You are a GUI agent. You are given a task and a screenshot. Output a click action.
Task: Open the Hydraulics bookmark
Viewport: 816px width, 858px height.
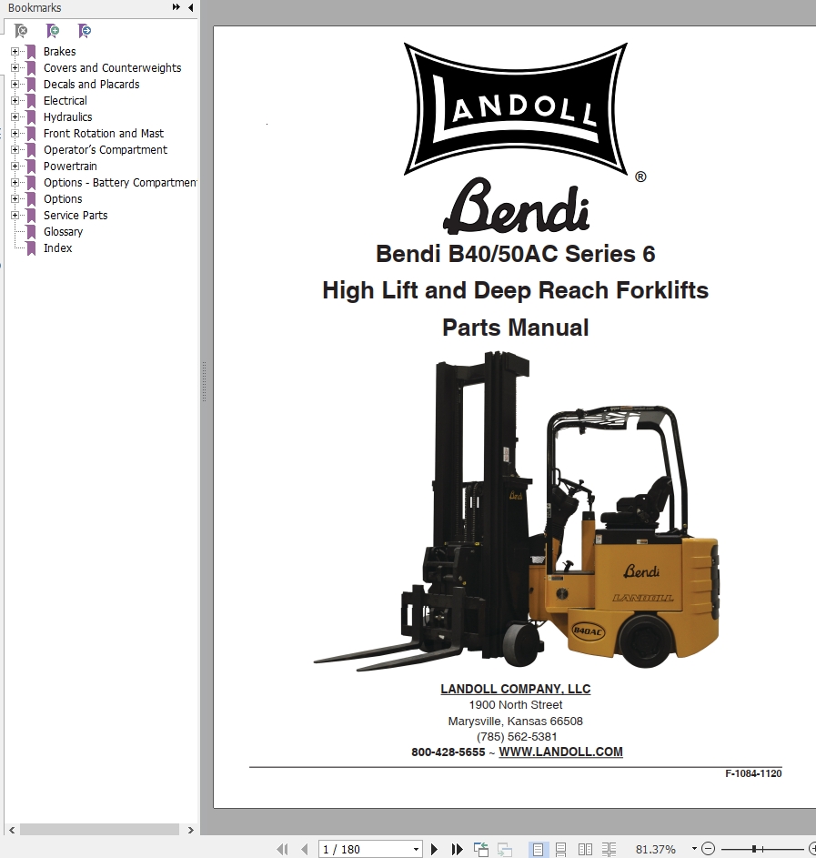(68, 117)
